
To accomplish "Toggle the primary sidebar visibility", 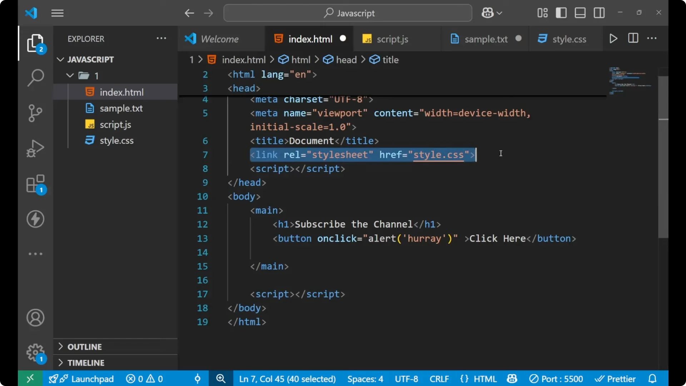I will click(x=561, y=13).
